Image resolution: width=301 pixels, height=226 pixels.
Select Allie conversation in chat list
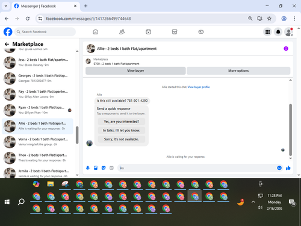(37, 126)
